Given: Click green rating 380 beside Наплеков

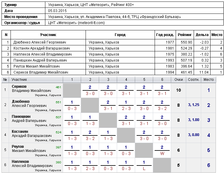Looking at the screenshot, I should (x=59, y=162).
